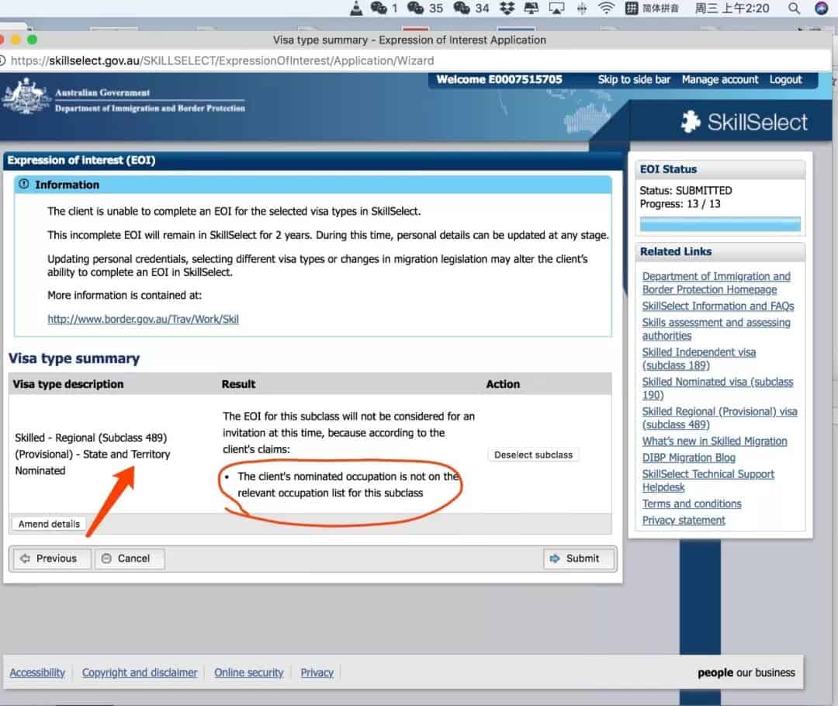Click the address bar URL
838x706 pixels.
coord(223,61)
